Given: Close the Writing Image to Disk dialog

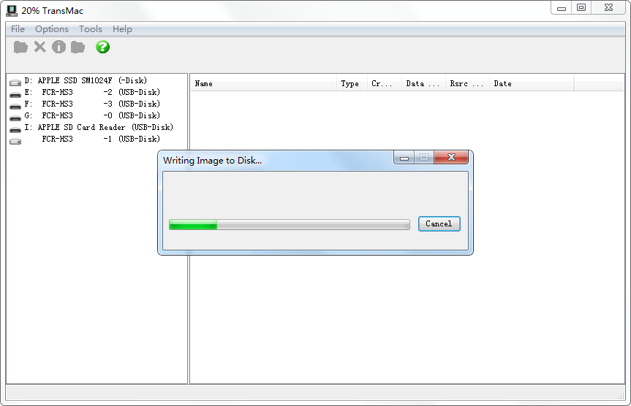Looking at the screenshot, I should point(451,157).
